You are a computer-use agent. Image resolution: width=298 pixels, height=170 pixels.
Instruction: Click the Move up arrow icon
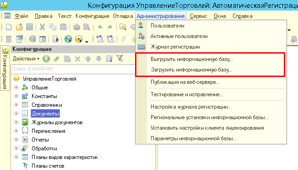pyautogui.click(x=88, y=59)
